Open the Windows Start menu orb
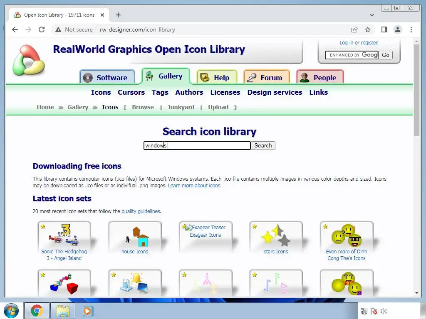 click(11, 311)
